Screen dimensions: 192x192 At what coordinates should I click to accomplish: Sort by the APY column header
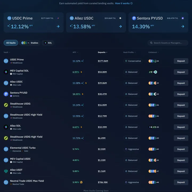click(x=75, y=52)
